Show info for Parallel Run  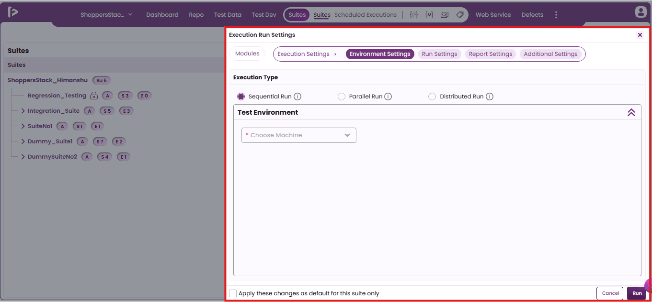(388, 97)
